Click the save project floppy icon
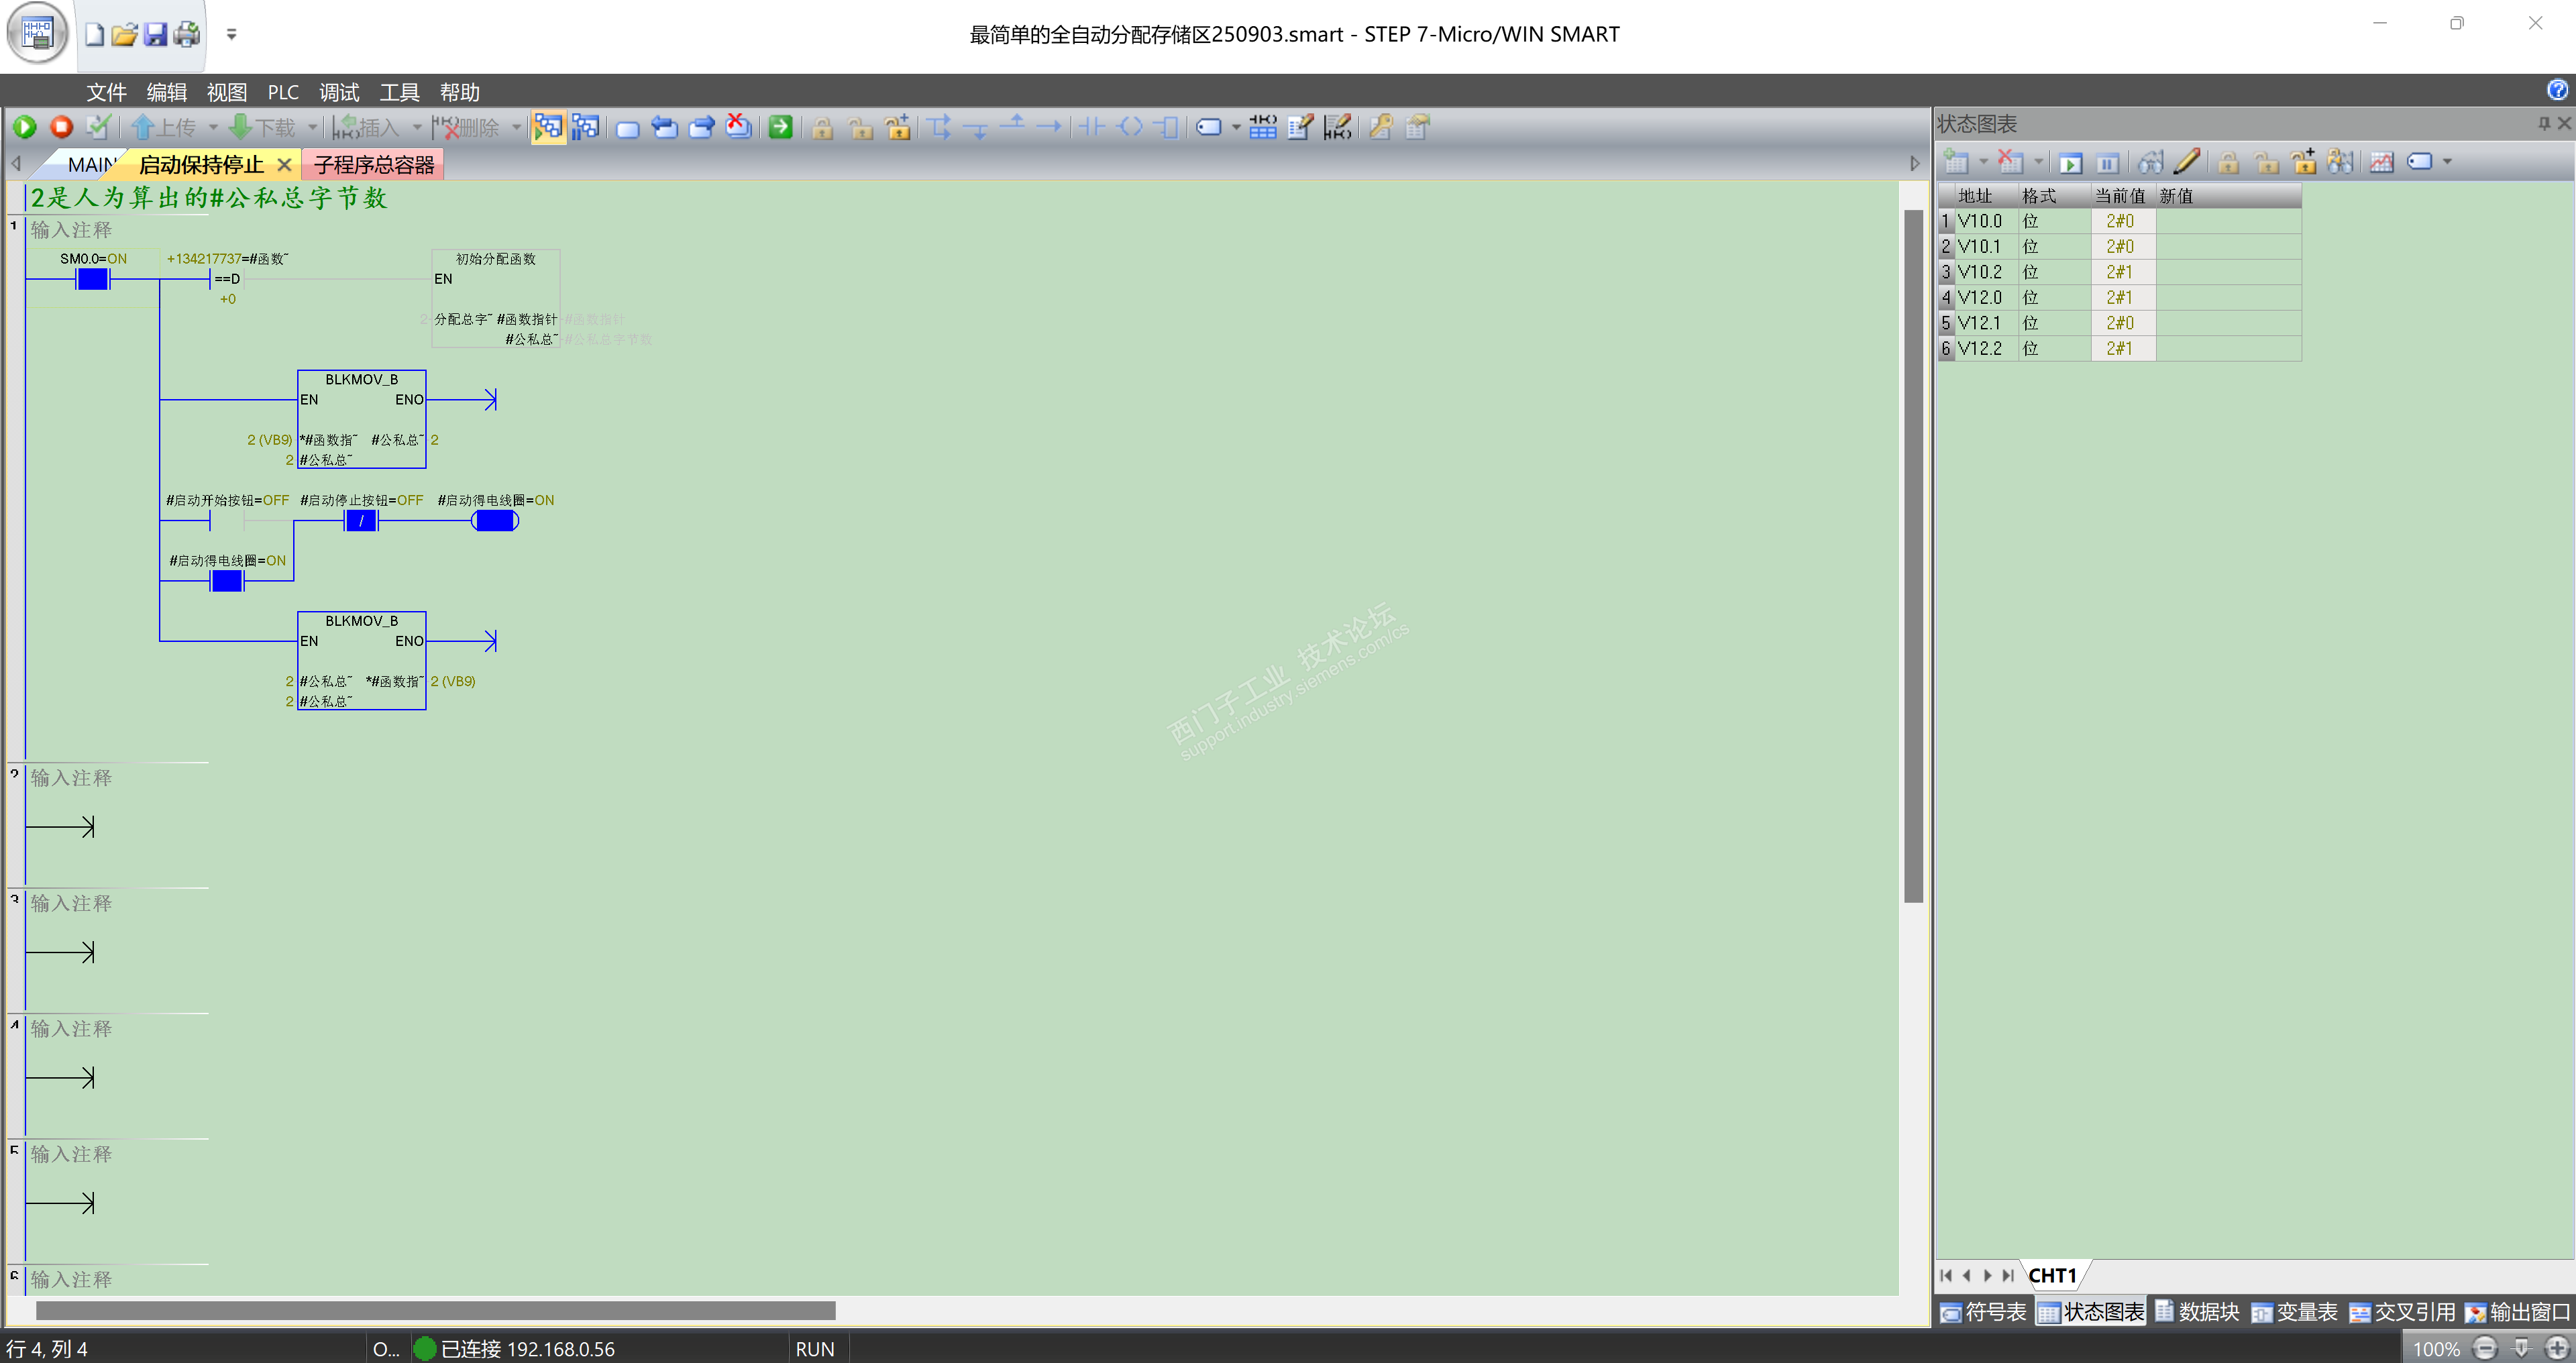This screenshot has width=2576, height=1363. coord(155,35)
